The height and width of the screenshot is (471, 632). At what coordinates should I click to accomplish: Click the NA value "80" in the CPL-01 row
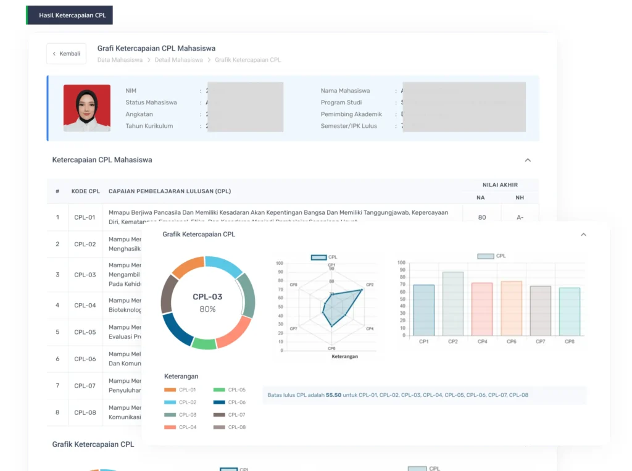pyautogui.click(x=482, y=217)
